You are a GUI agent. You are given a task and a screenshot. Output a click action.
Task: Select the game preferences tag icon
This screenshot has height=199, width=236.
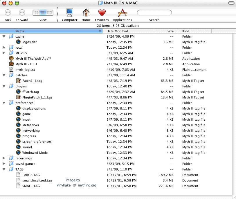[18, 114]
